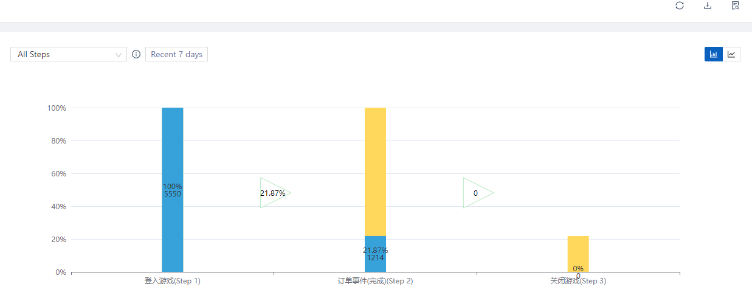This screenshot has height=298, width=752.
Task: Switch to bar chart view
Action: click(x=713, y=54)
